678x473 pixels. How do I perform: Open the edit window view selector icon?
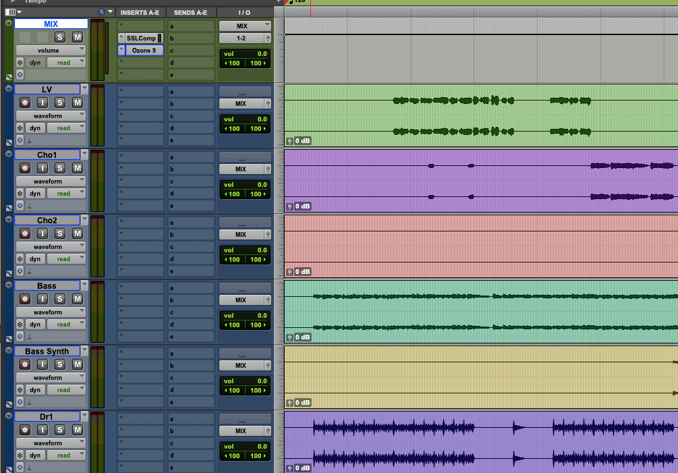[13, 12]
